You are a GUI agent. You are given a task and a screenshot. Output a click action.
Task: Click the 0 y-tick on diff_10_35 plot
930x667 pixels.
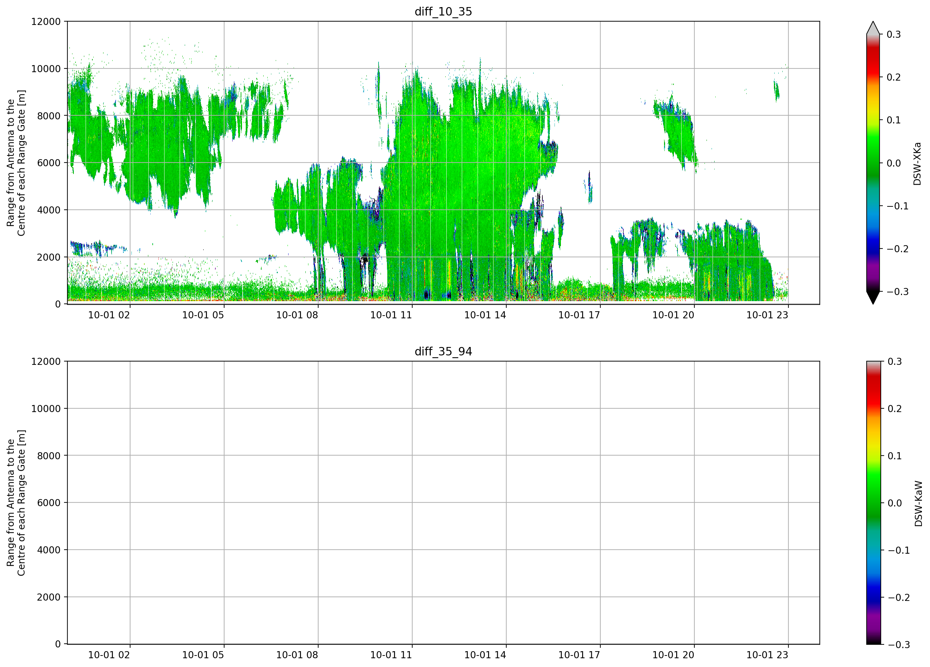[58, 304]
